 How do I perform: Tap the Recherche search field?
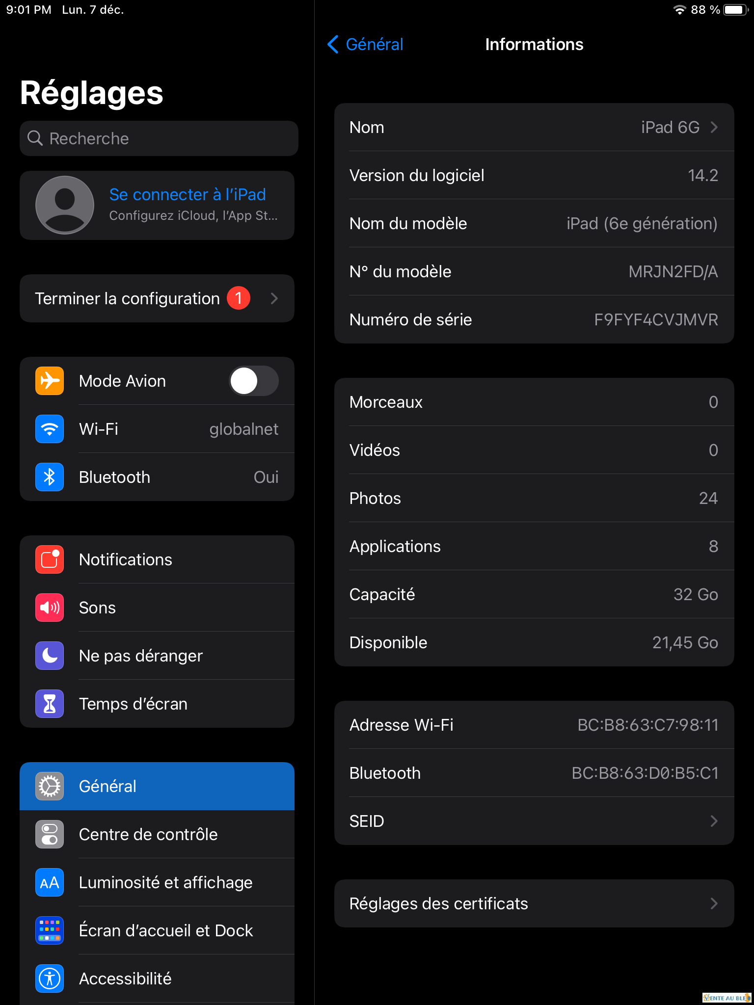159,138
